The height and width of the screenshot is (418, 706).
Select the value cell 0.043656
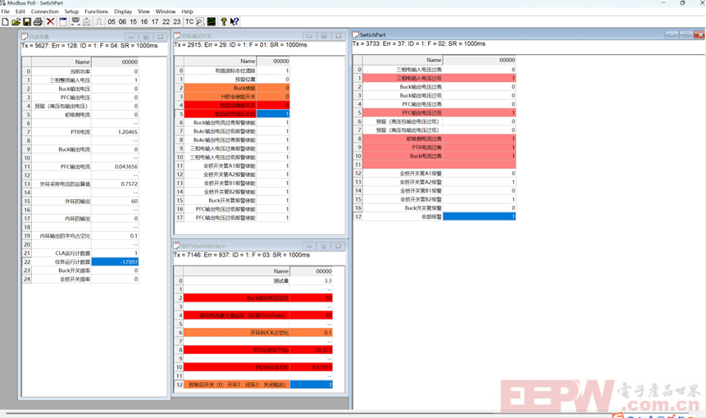tap(116, 166)
